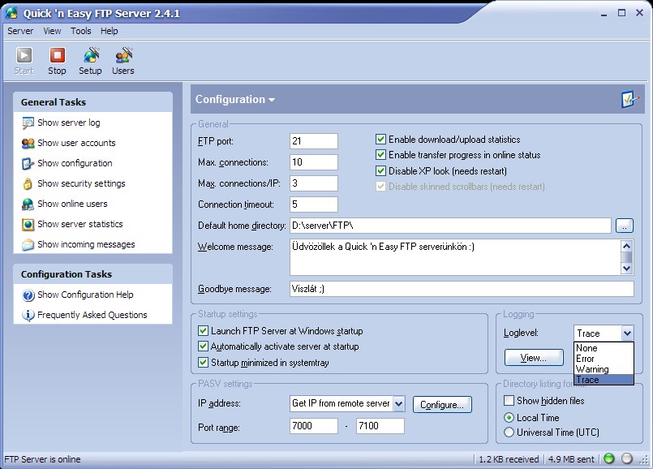This screenshot has width=653, height=469.
Task: Enable Show hidden files checkbox
Action: tap(509, 401)
